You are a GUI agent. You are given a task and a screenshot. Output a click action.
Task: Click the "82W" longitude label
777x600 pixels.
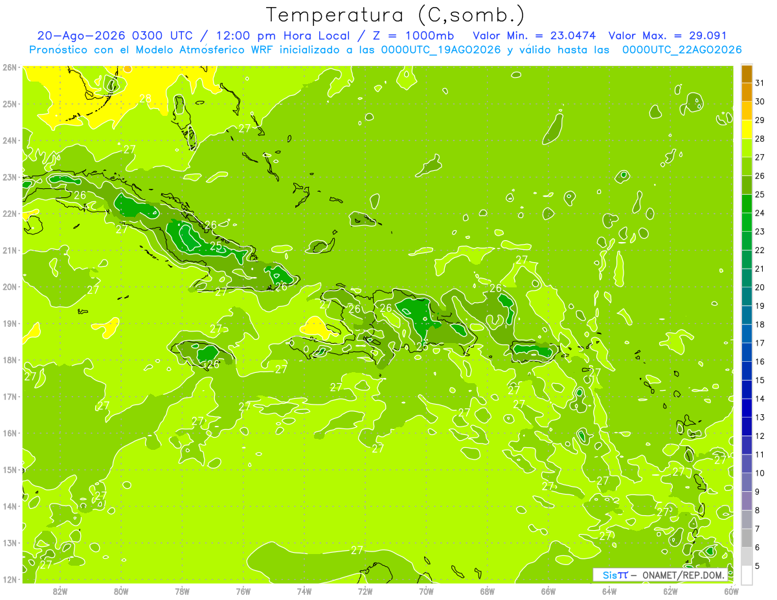(60, 590)
